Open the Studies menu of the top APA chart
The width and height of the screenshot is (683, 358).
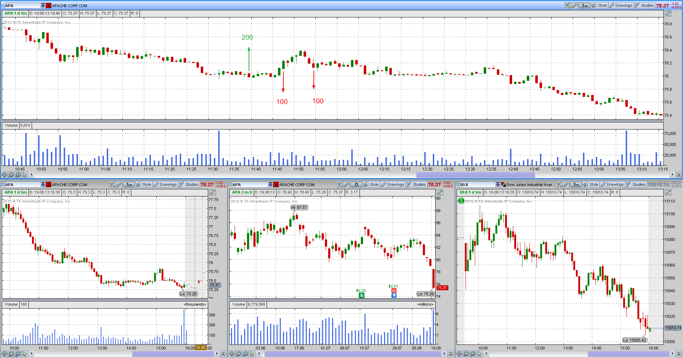(x=645, y=5)
